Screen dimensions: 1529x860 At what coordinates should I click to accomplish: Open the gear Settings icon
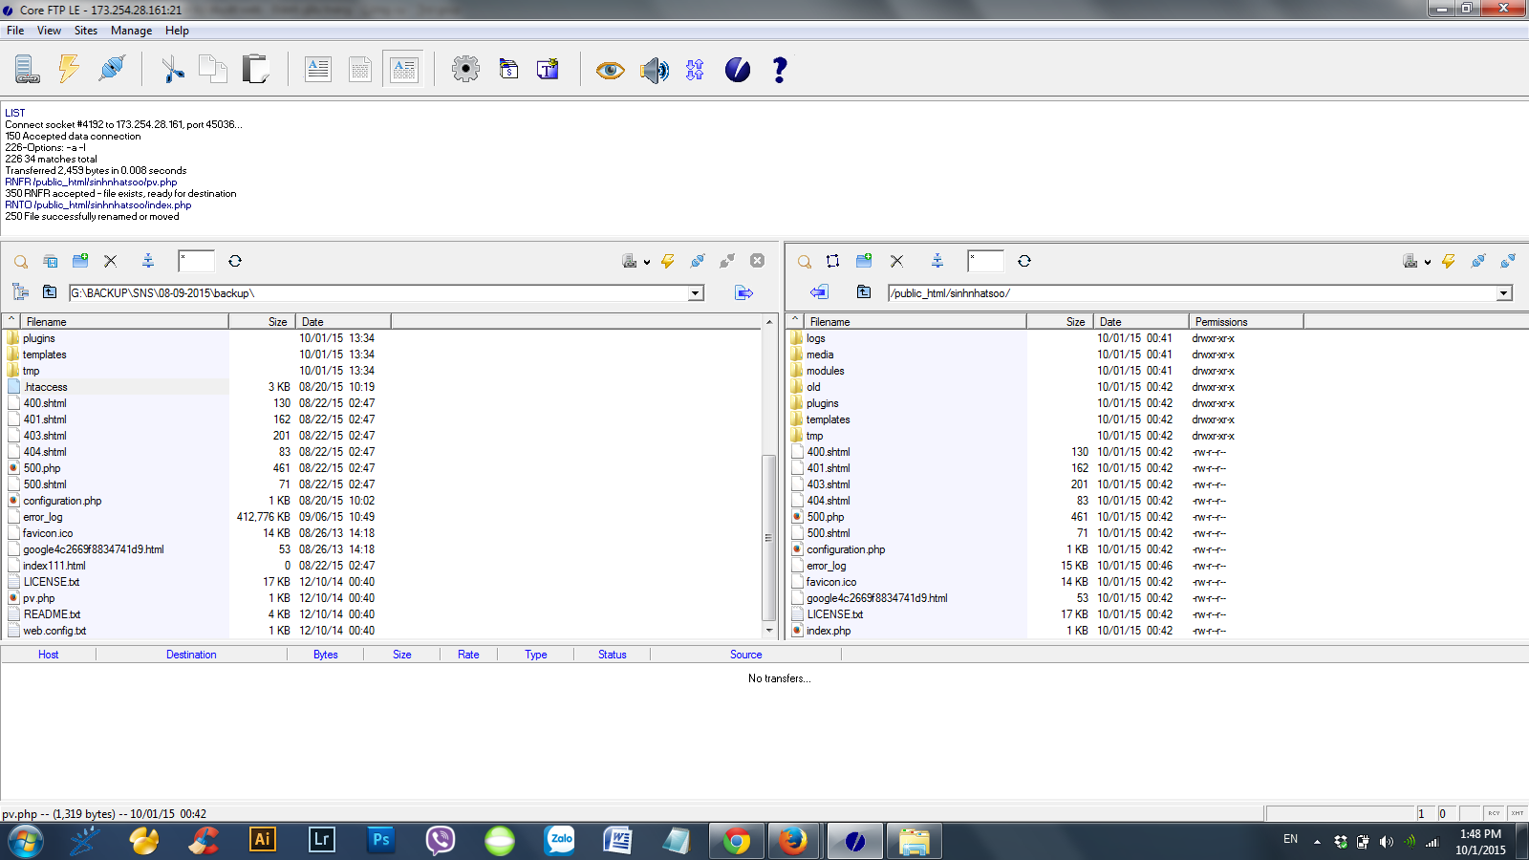(465, 70)
